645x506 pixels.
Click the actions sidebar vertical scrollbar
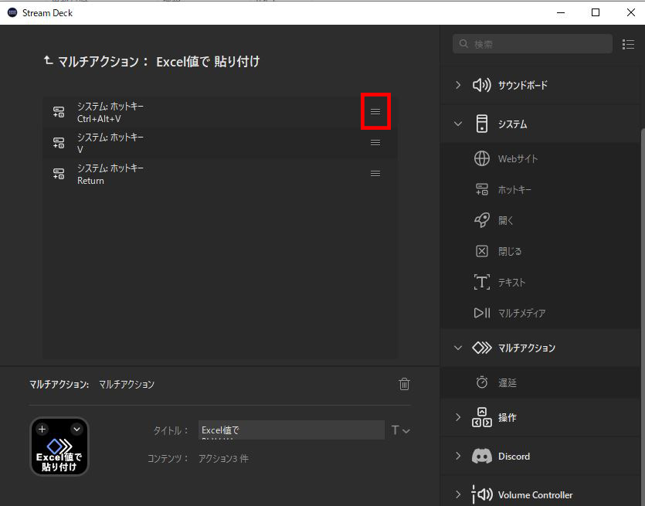(643, 317)
